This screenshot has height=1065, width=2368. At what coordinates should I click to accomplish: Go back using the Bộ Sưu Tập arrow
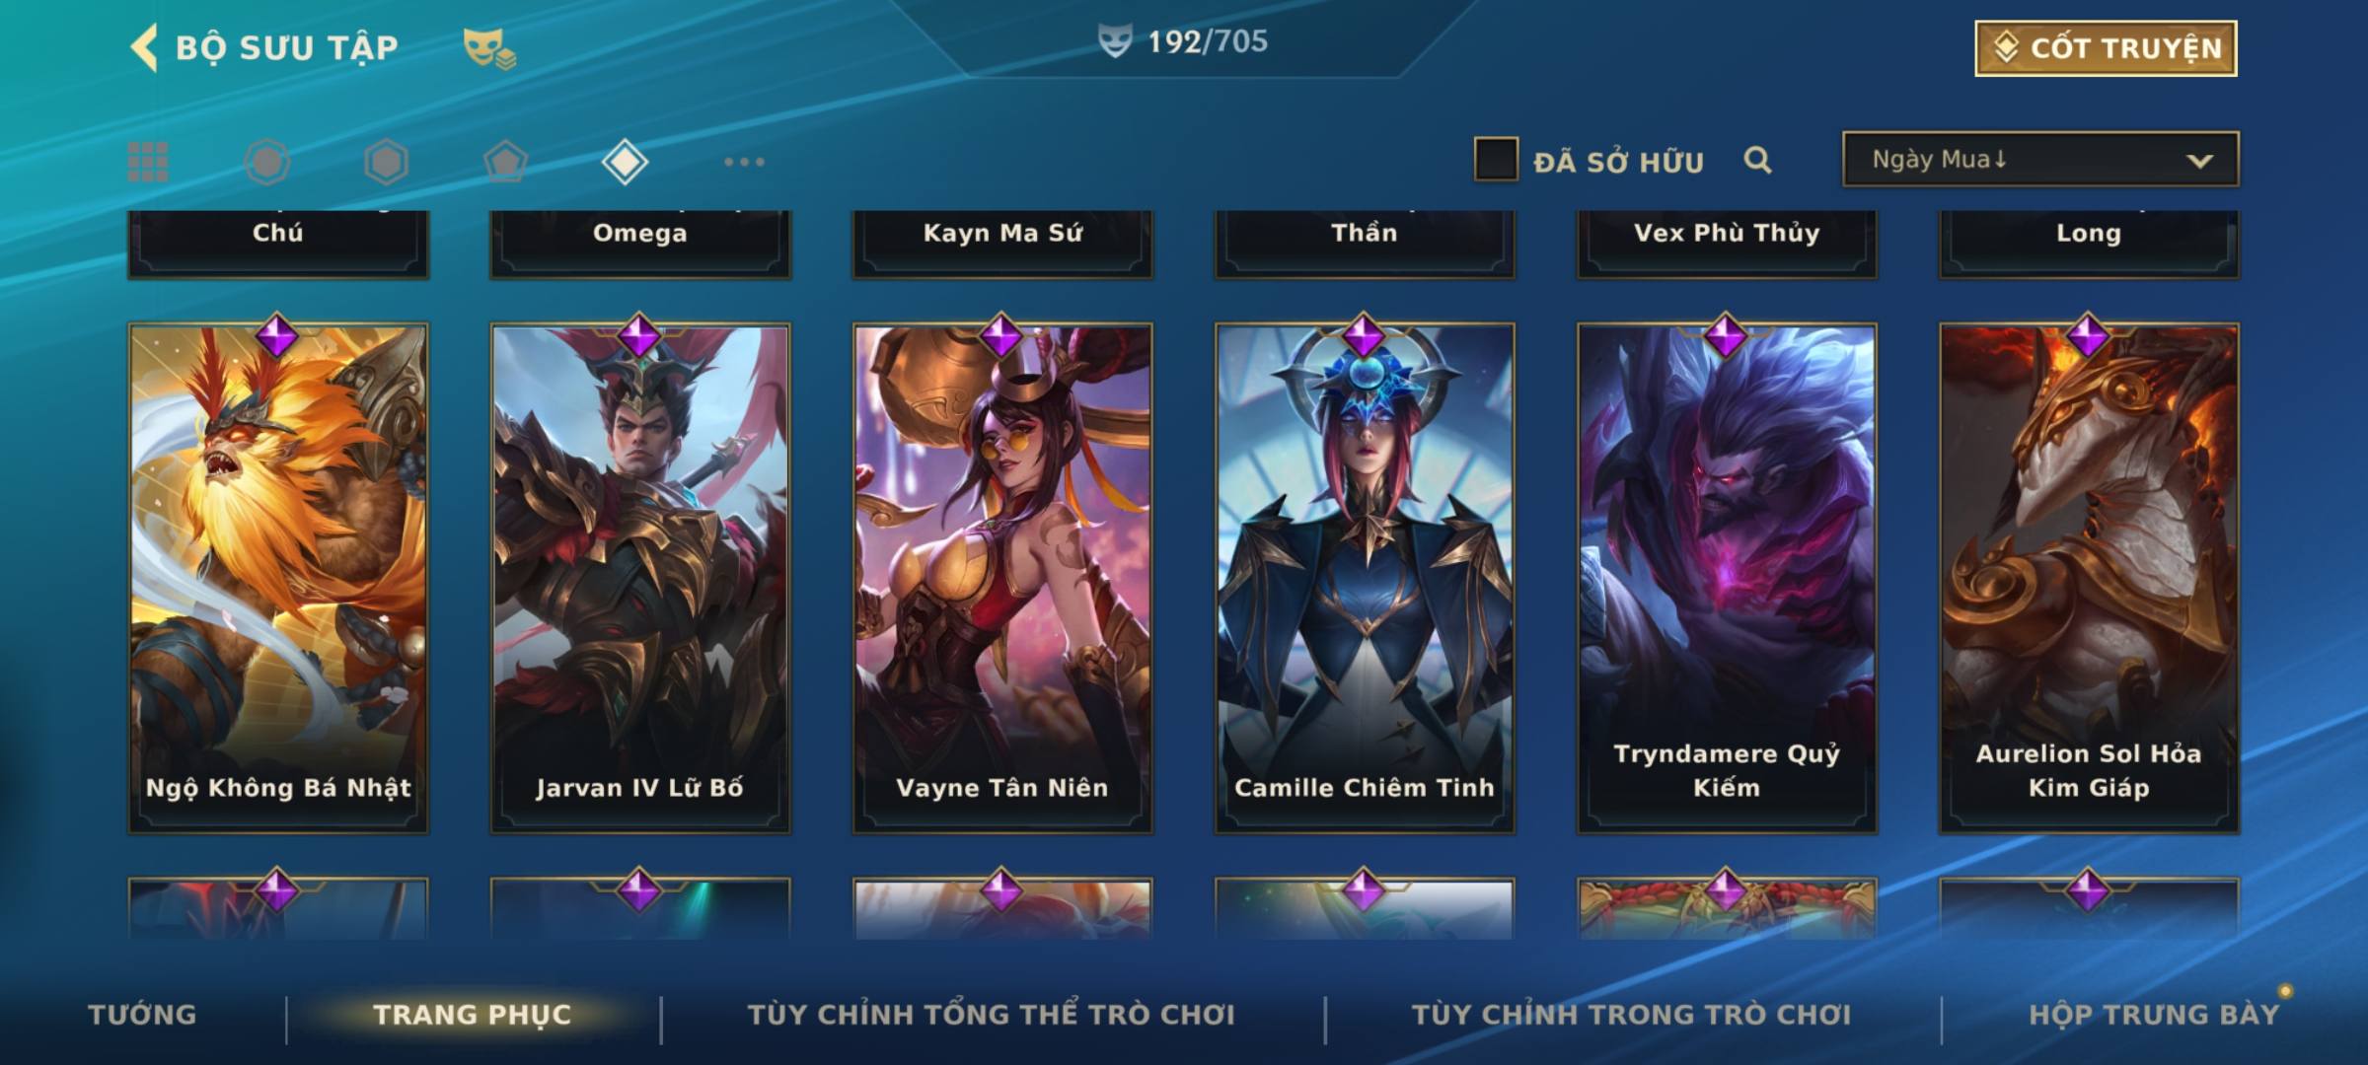click(x=144, y=48)
